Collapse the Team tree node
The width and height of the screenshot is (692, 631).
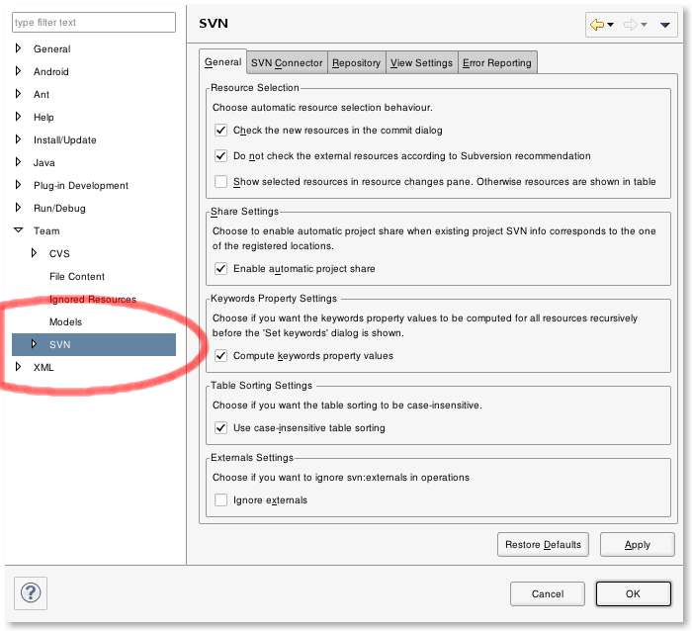coord(18,230)
